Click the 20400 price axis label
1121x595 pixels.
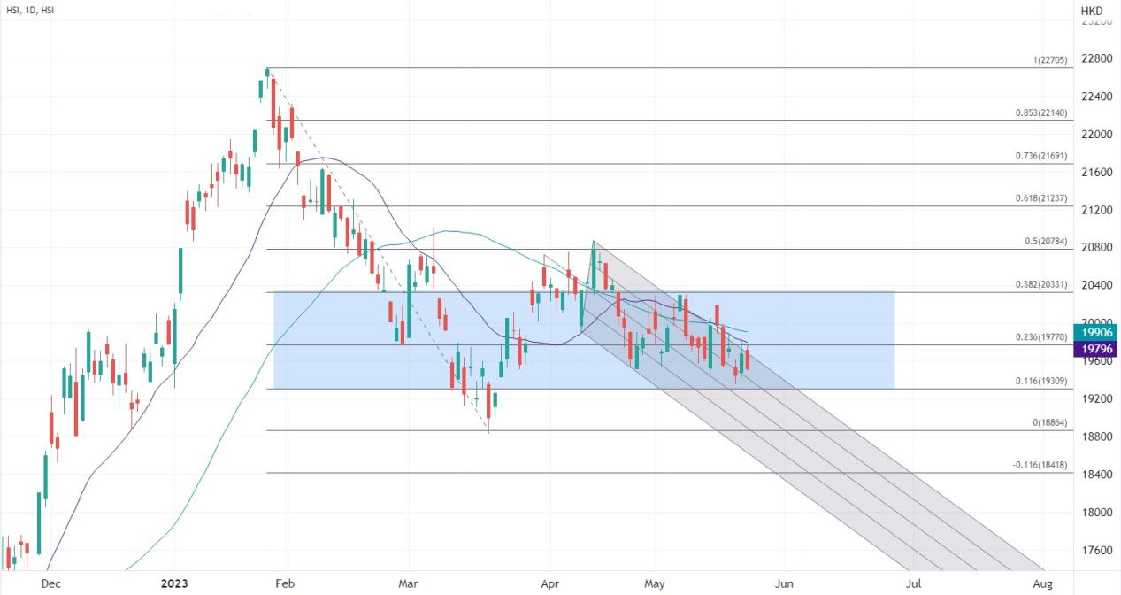pos(1096,285)
